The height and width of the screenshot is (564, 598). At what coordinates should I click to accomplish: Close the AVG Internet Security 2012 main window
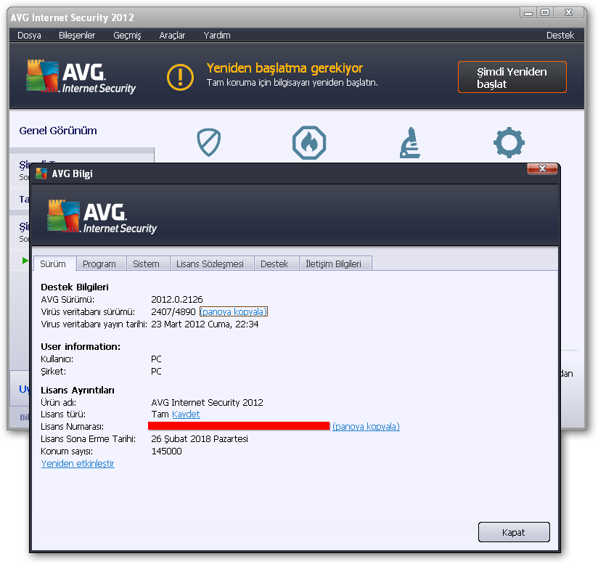[x=569, y=12]
